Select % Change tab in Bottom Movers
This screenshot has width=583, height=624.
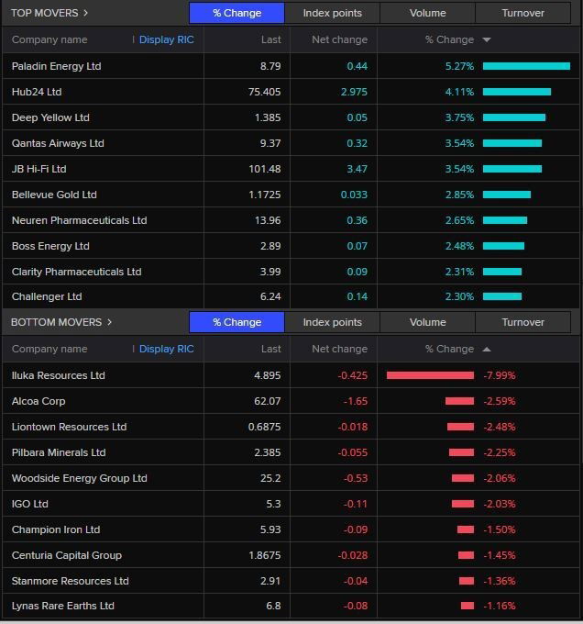point(236,322)
